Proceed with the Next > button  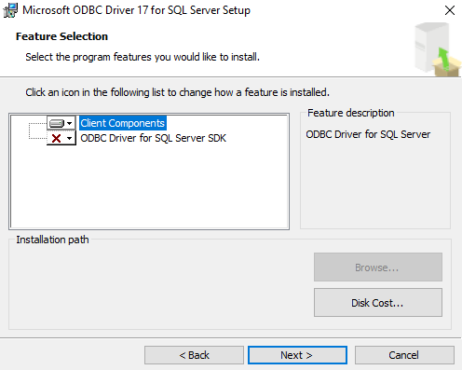click(x=297, y=355)
